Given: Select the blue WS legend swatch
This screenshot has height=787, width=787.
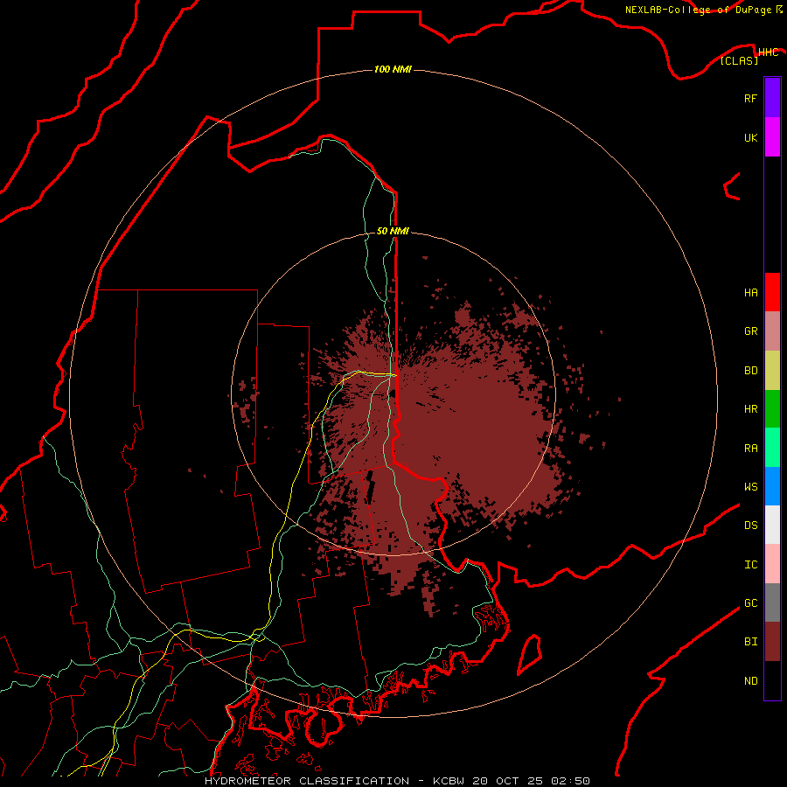Looking at the screenshot, I should [x=772, y=486].
